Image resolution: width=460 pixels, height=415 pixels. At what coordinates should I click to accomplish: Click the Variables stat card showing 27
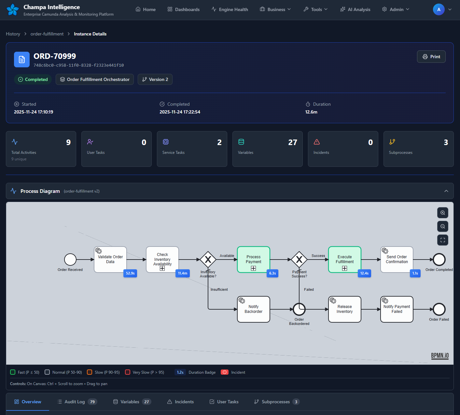[x=267, y=149]
